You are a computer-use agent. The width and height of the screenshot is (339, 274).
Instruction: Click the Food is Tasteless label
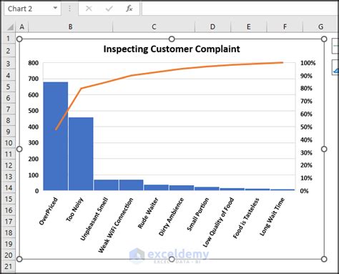[x=246, y=218]
